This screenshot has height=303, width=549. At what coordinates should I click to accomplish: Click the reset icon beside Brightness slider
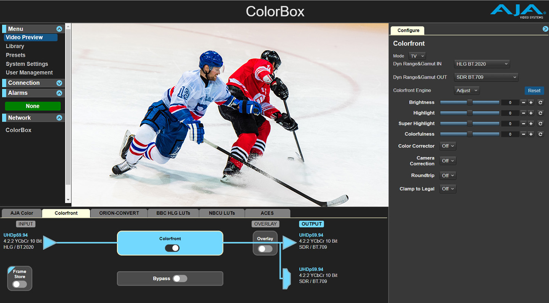click(x=540, y=102)
